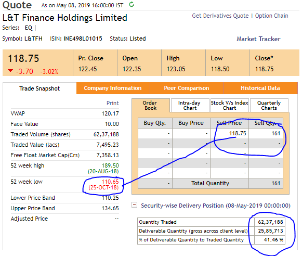Click Pr. Close value 122.45
Image resolution: width=302 pixels, height=256 pixels.
pyautogui.click(x=88, y=69)
